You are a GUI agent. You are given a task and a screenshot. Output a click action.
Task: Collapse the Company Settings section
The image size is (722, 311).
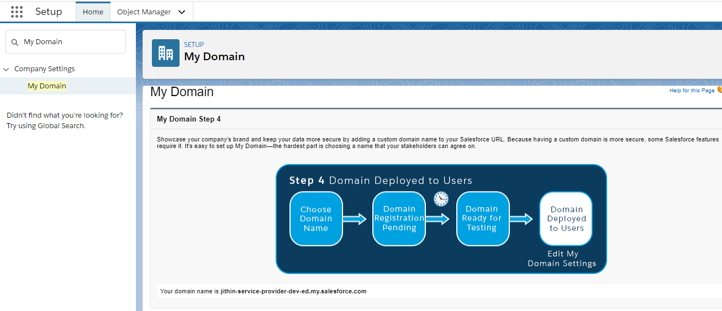(6, 69)
